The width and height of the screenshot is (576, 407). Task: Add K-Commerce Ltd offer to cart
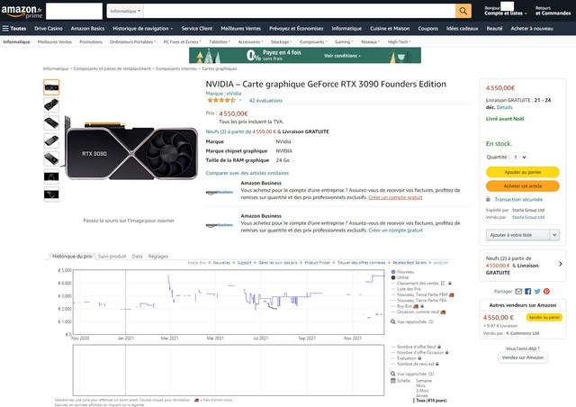tap(544, 317)
